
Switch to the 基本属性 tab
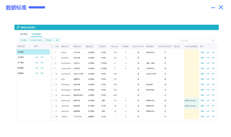click(24, 34)
